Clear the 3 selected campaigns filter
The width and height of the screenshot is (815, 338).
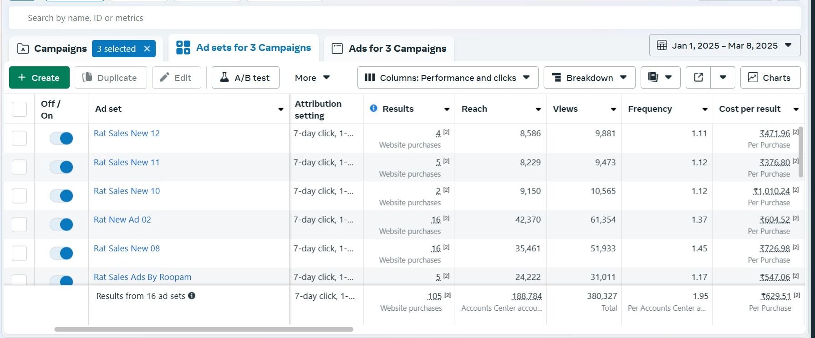[147, 49]
